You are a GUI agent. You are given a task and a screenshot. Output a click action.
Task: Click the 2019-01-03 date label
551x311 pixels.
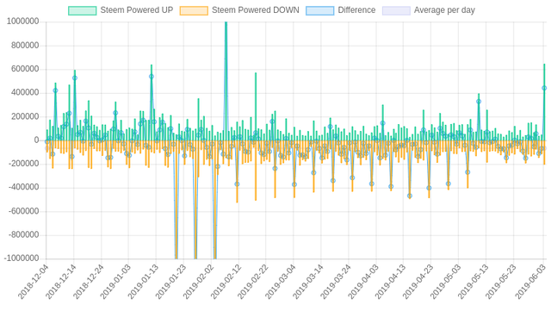pyautogui.click(x=115, y=282)
